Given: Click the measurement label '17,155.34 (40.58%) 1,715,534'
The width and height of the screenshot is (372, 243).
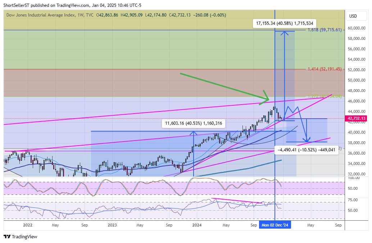Looking at the screenshot, I should click(x=285, y=23).
